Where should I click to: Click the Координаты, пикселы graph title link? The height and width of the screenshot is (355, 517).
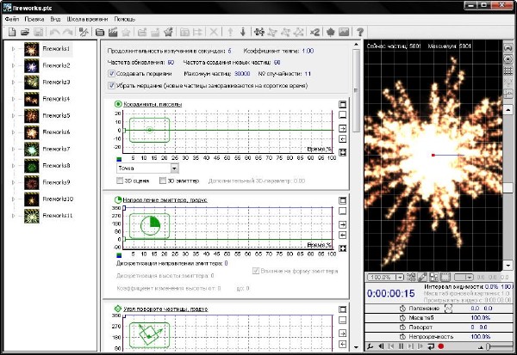click(151, 104)
